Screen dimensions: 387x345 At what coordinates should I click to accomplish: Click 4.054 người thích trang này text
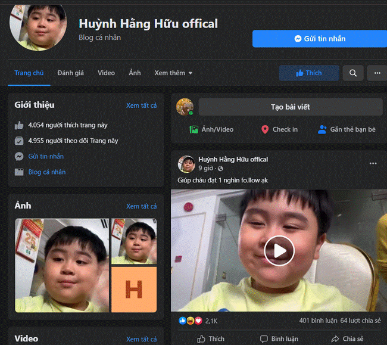68,126
